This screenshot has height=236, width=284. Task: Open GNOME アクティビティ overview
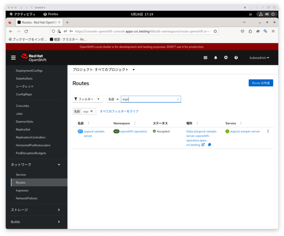pos(22,14)
